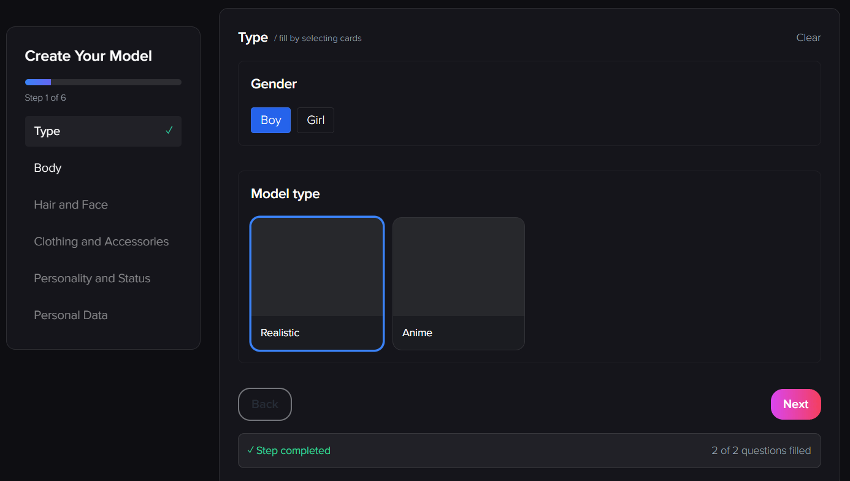The width and height of the screenshot is (850, 481).
Task: Click the green checkmark beside Type step
Action: tap(169, 131)
